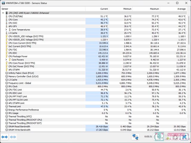Click the Maximum column header
This screenshot has height=143, width=191.
(x=152, y=9)
